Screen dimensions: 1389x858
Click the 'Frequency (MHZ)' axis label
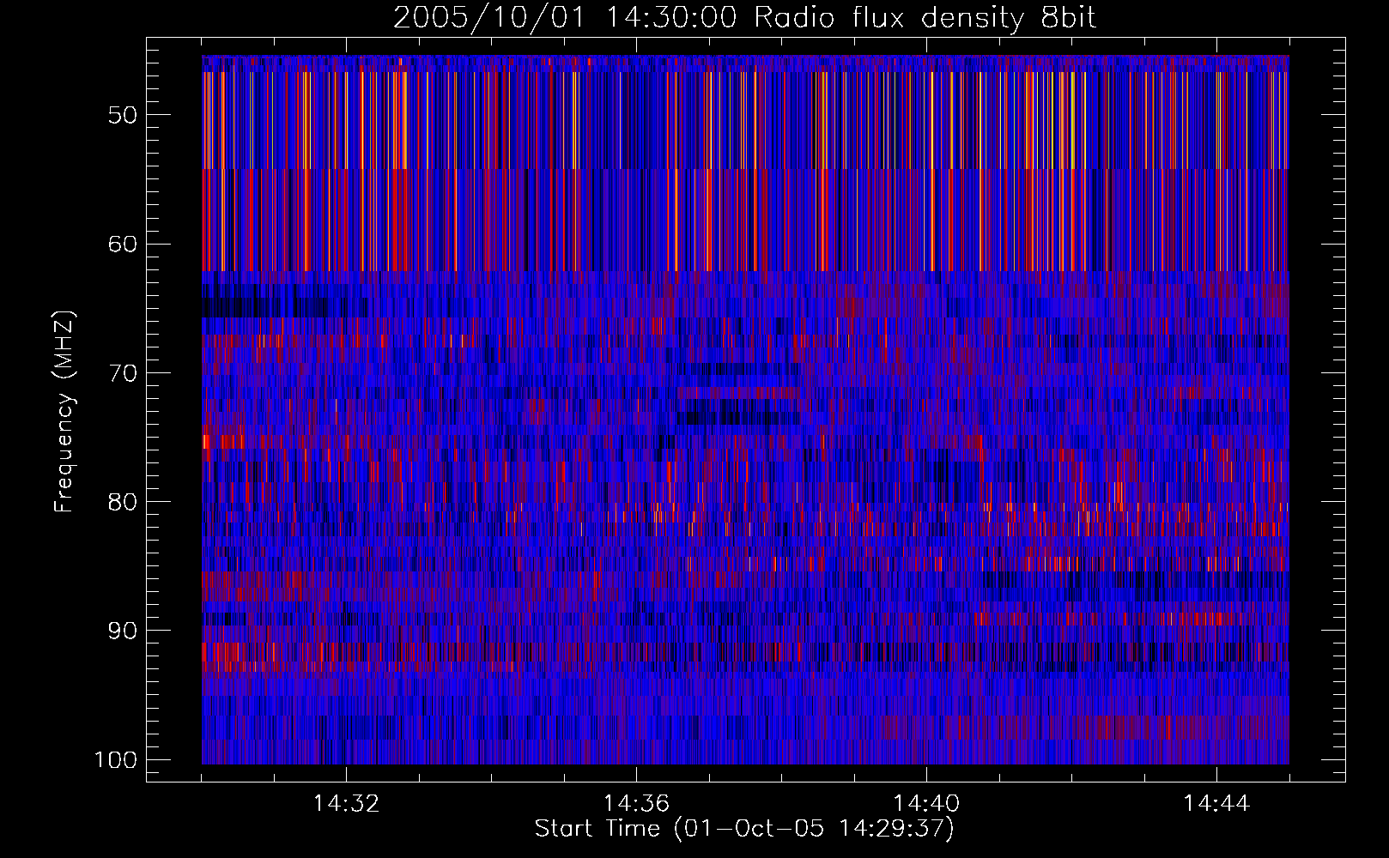pyautogui.click(x=64, y=412)
